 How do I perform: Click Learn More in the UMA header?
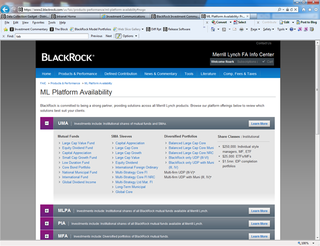coord(259,124)
